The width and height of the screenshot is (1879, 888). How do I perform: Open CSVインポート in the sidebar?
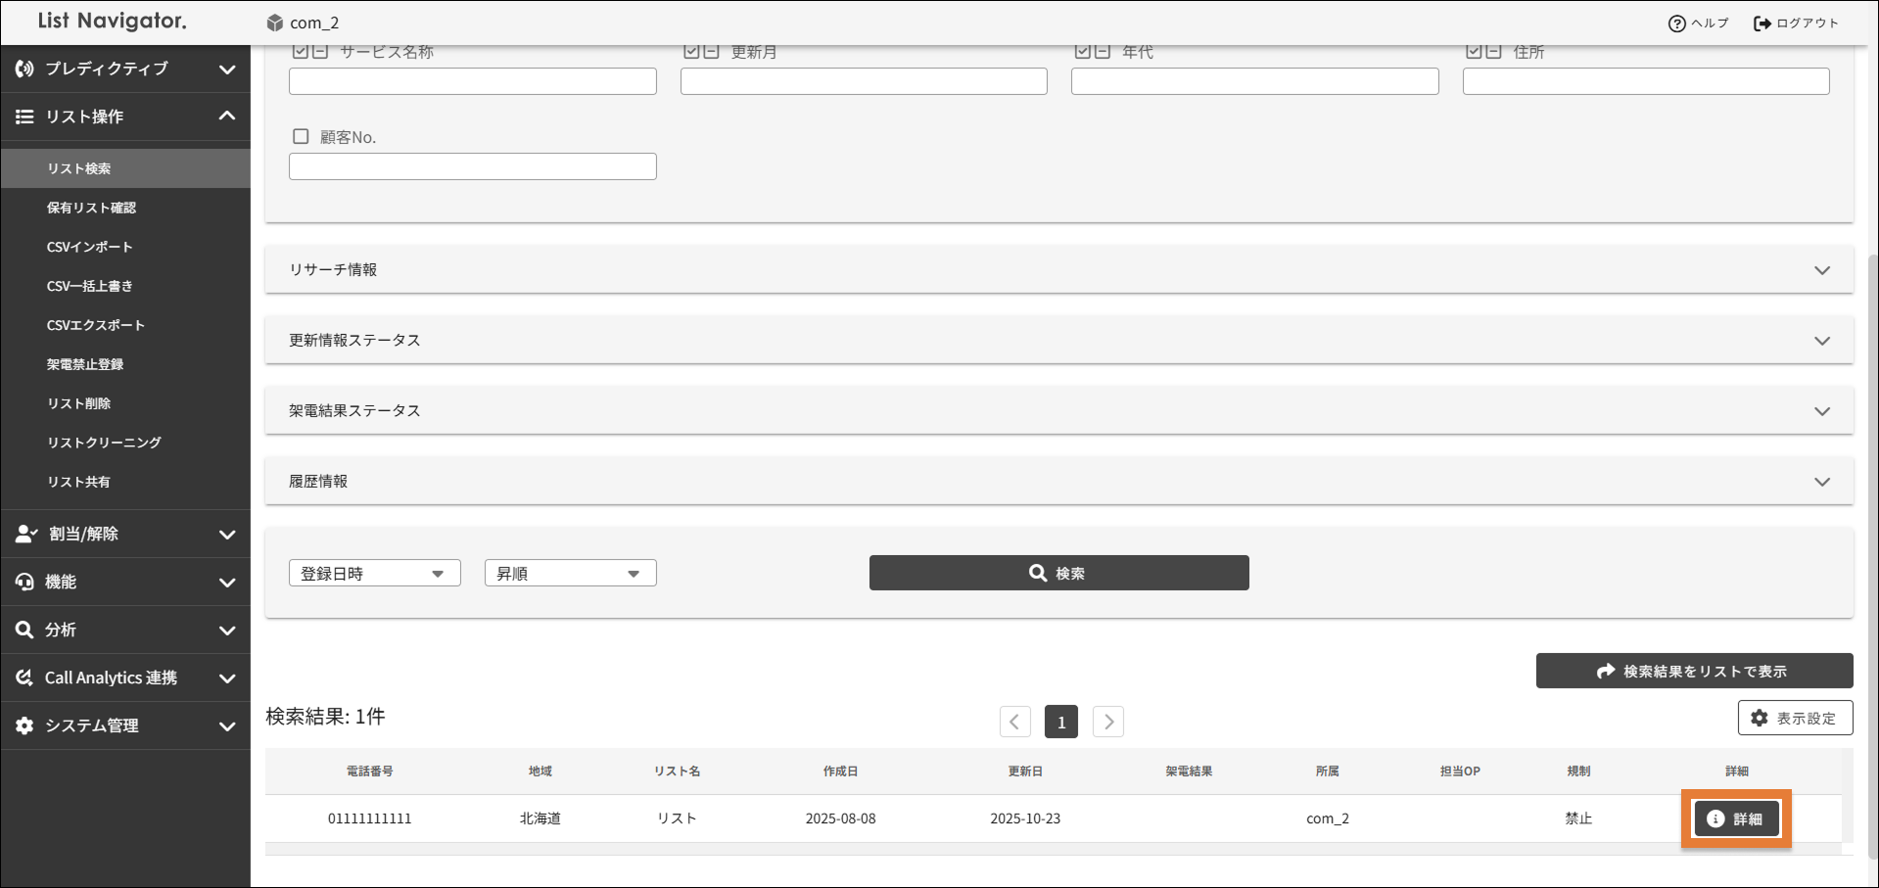coord(89,247)
